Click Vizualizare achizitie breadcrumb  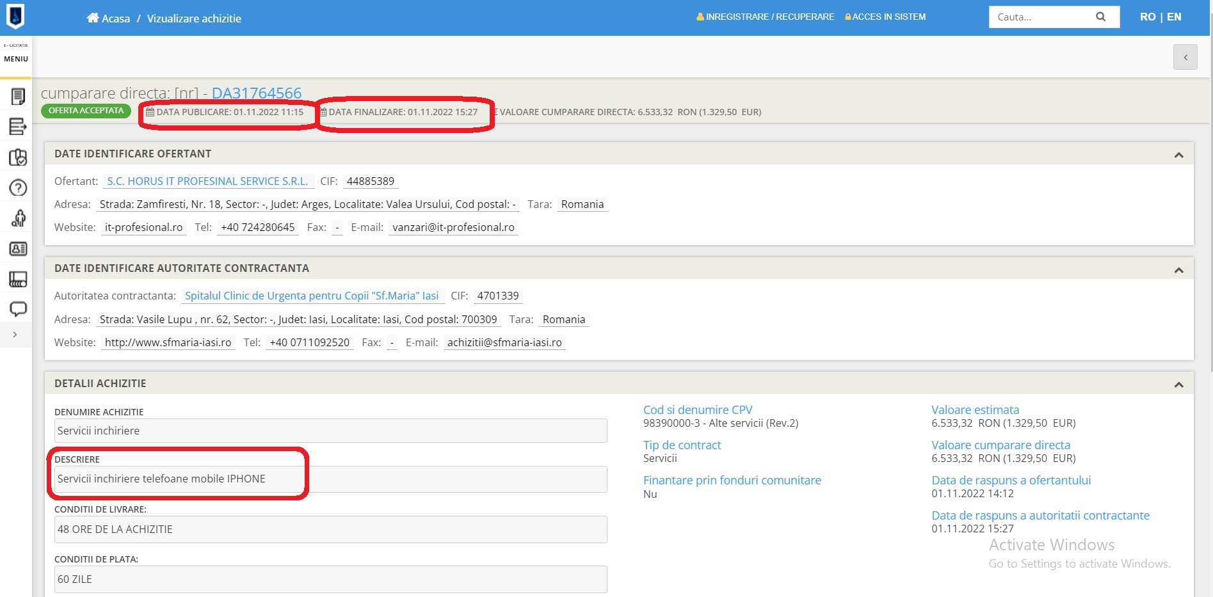194,19
